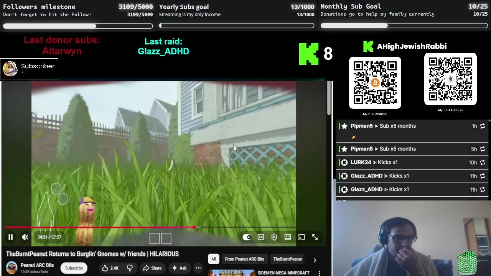Click the video title text

tap(92, 254)
